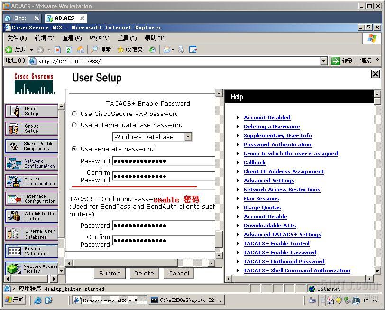
Task: Open Password Authentication help link
Action: 277,144
